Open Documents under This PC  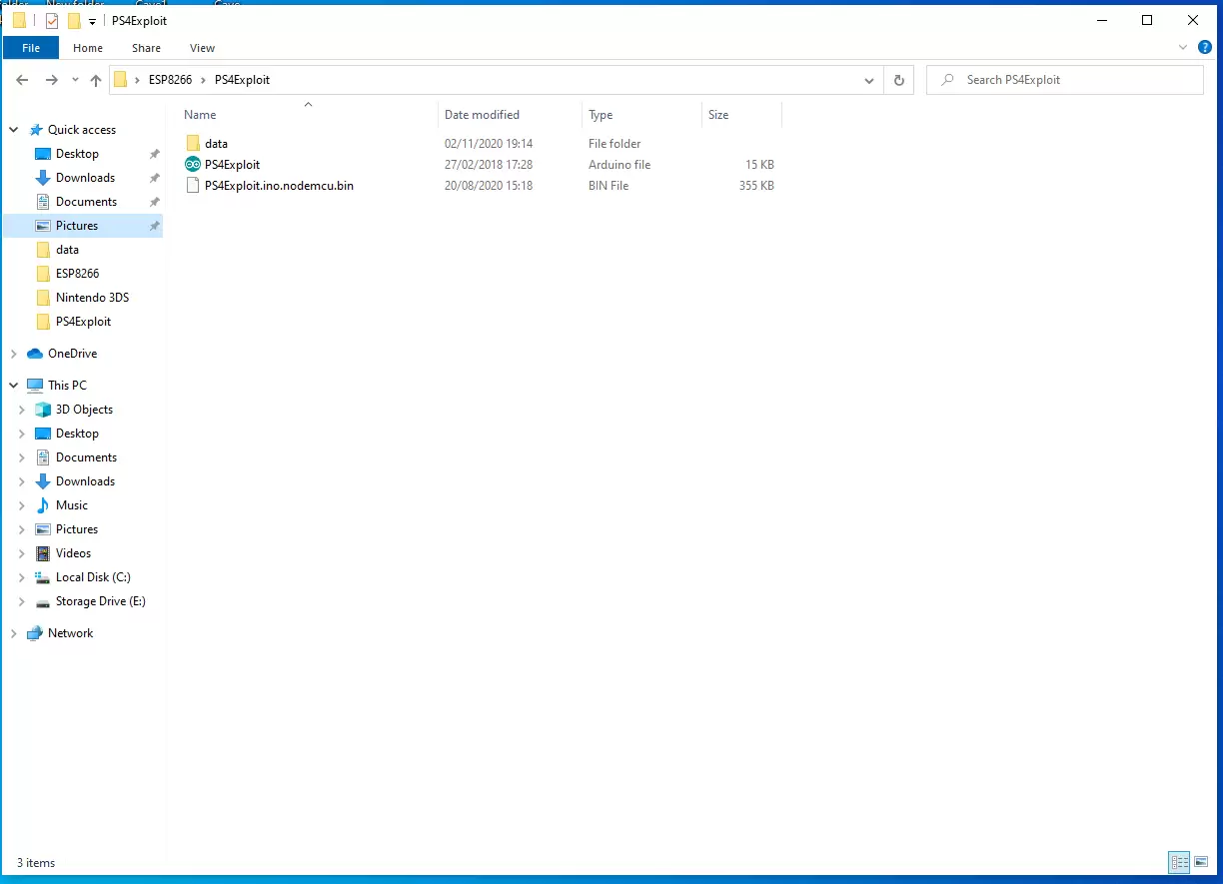point(86,457)
